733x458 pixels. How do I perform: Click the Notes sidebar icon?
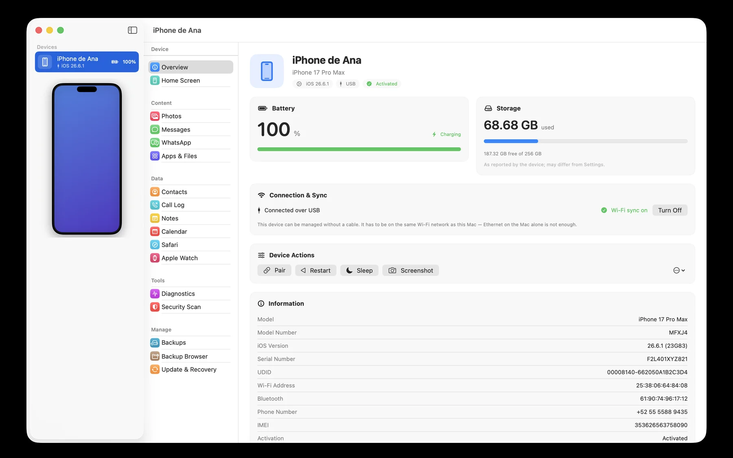[155, 218]
